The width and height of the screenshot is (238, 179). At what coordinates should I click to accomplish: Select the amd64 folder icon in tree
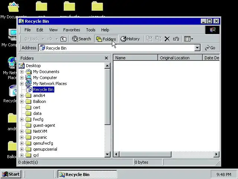(x=28, y=95)
